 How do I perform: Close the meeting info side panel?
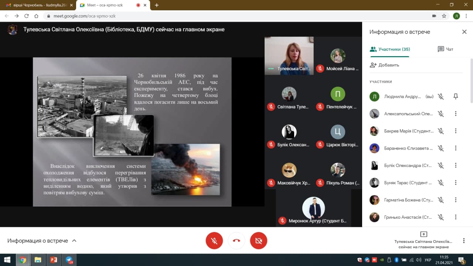[464, 32]
